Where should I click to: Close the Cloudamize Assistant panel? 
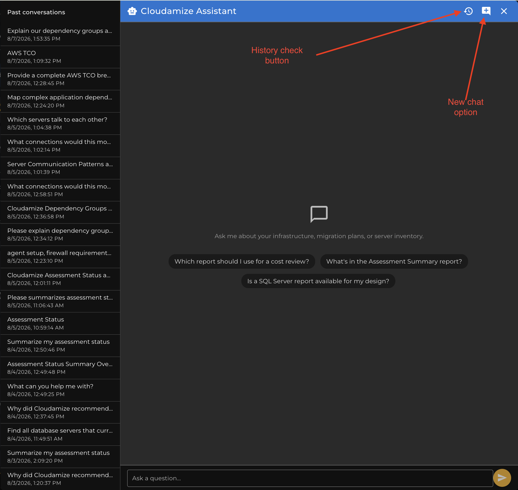coord(504,11)
